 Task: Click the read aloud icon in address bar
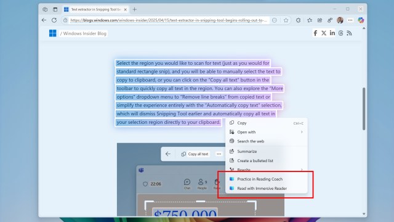pyautogui.click(x=275, y=20)
